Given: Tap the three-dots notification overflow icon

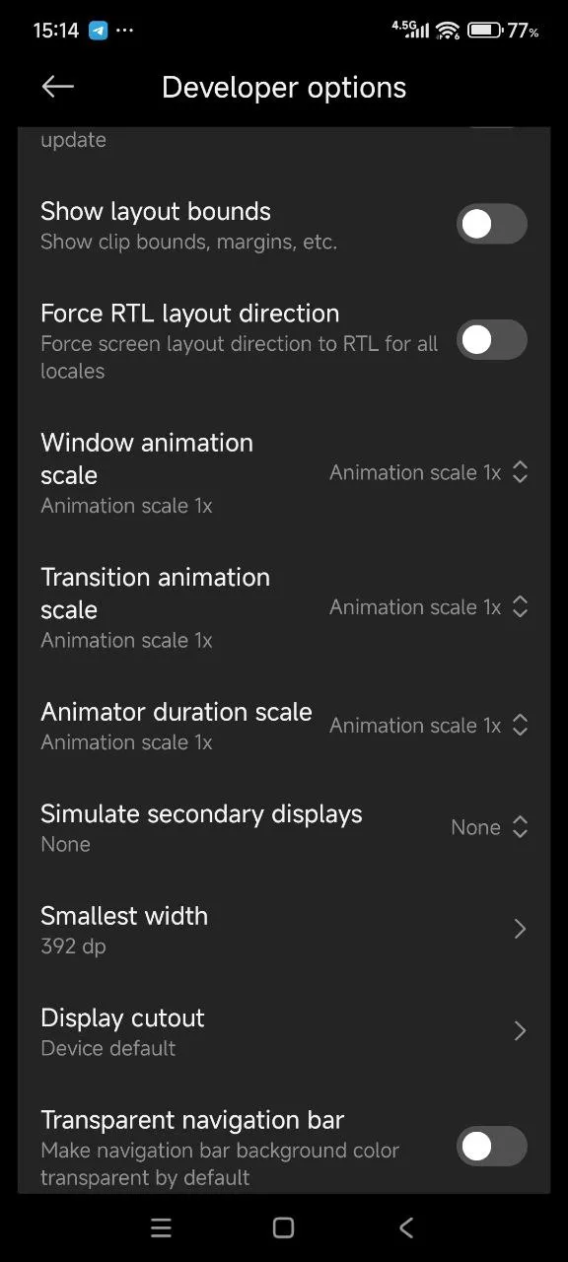Looking at the screenshot, I should coord(124,31).
